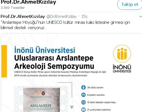Click the 15 farklı ülkeden araştırmacı icon
The height and width of the screenshot is (112, 142).
click(x=83, y=102)
